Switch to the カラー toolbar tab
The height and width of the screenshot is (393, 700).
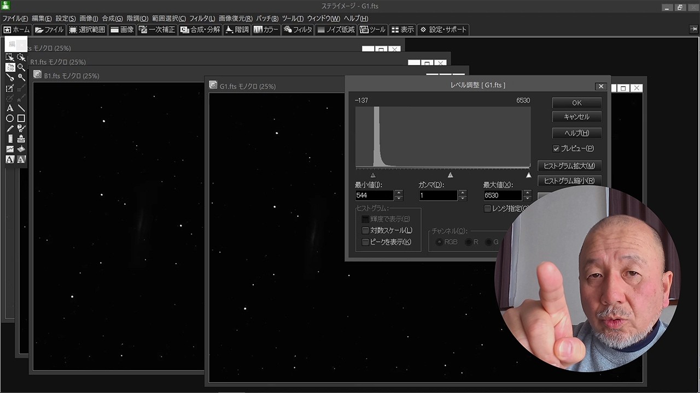coord(266,29)
